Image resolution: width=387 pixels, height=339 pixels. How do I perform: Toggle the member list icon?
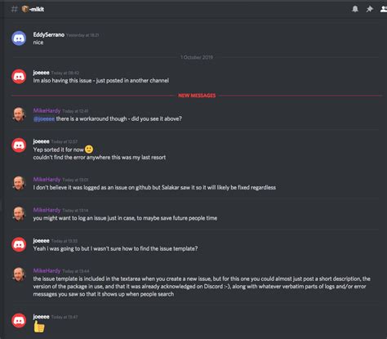coord(384,9)
